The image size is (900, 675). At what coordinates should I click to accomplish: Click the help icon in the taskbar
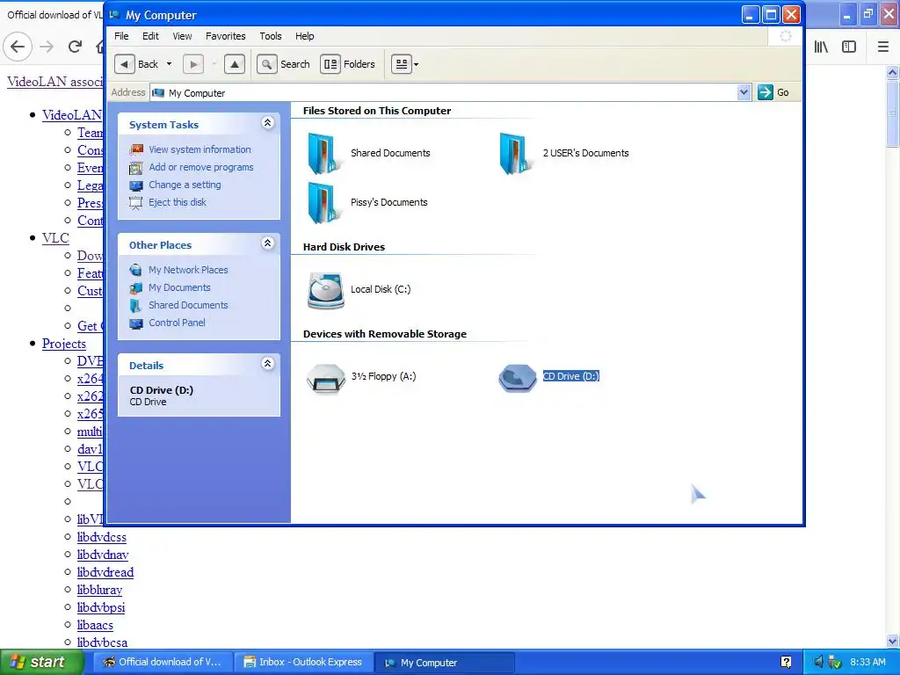pos(786,662)
